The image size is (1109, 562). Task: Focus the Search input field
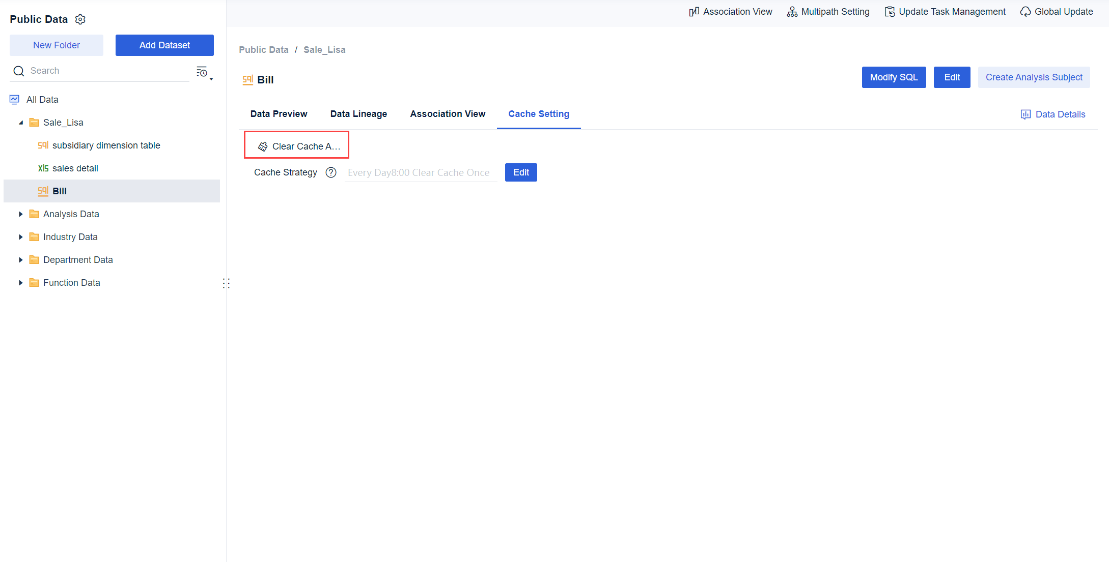coord(107,71)
